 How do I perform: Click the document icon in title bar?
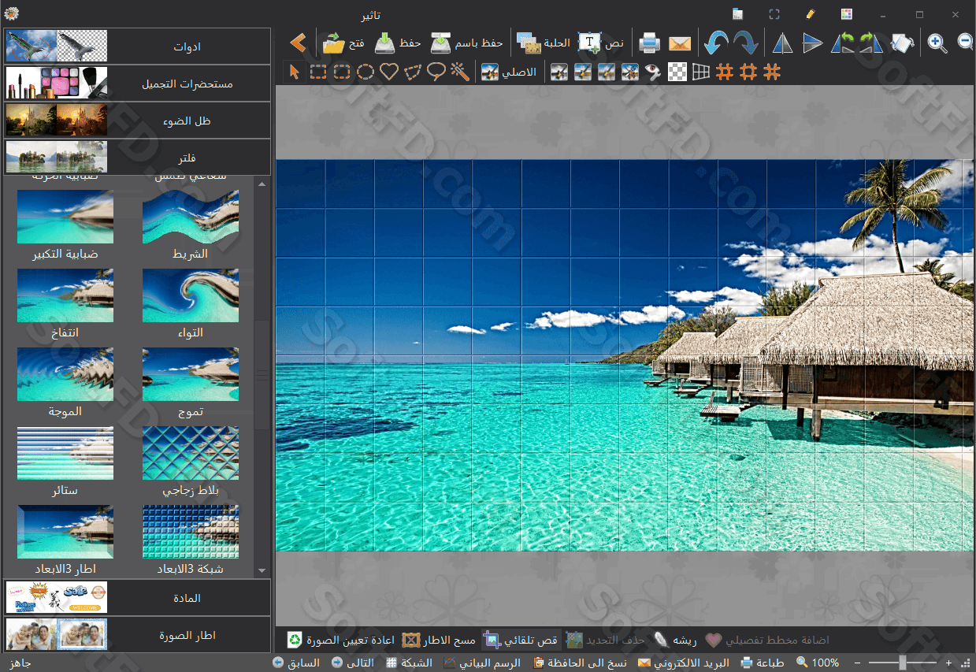tap(737, 14)
